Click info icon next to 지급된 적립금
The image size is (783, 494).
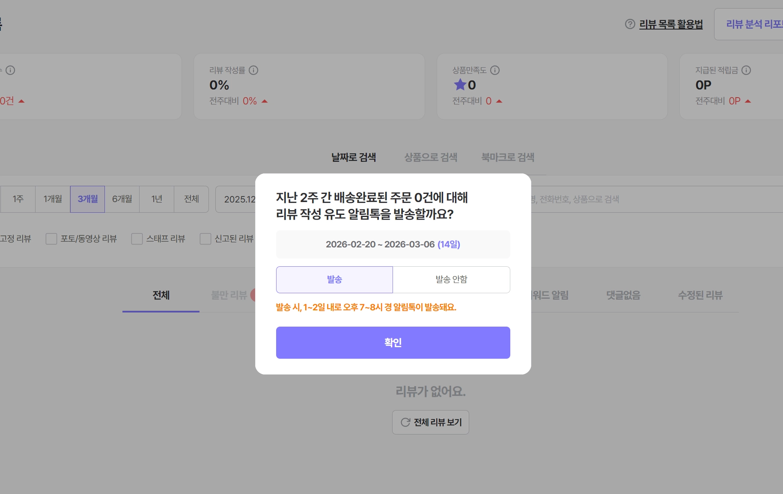tap(746, 70)
